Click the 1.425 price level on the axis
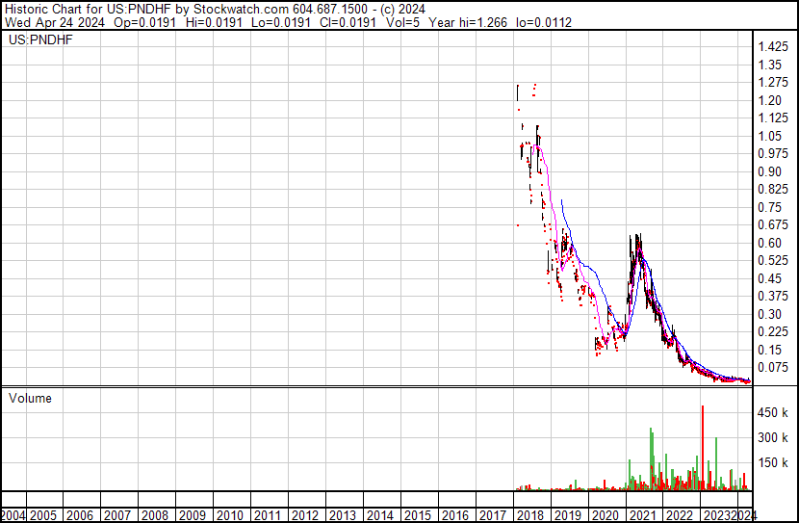The image size is (799, 523). [x=773, y=47]
